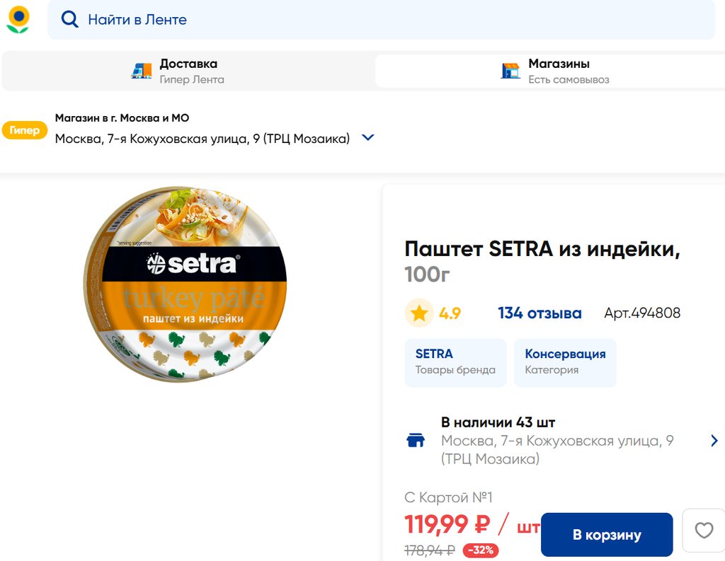The height and width of the screenshot is (561, 725).
Task: Open the 134 отзыва reviews link
Action: (540, 313)
